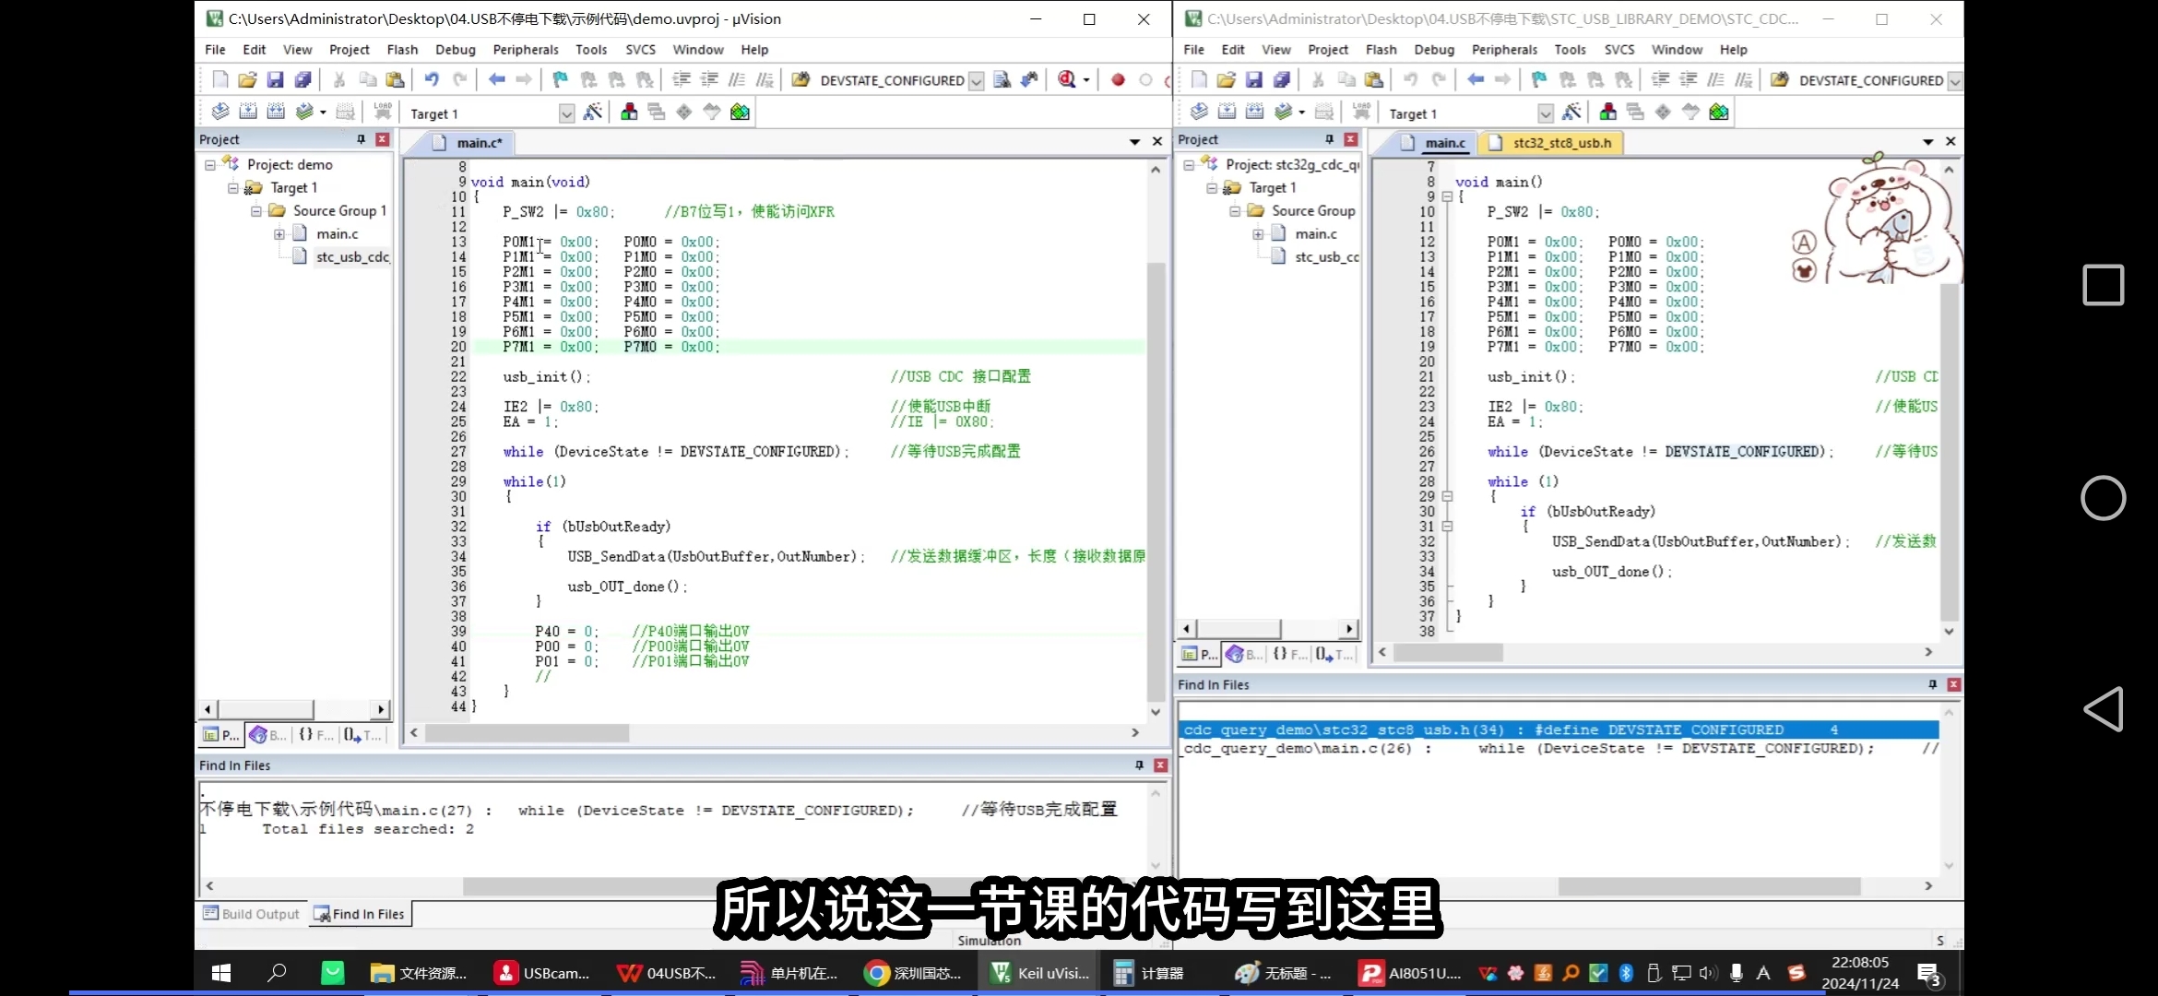Open notification center in taskbar

[x=1928, y=974]
